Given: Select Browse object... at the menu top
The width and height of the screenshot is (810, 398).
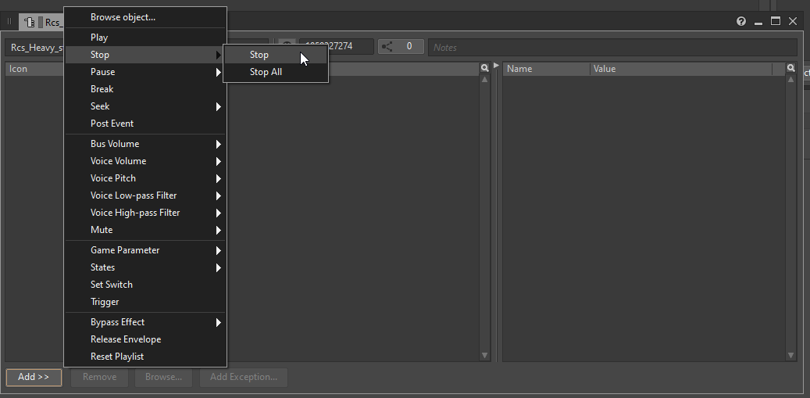Looking at the screenshot, I should point(123,17).
